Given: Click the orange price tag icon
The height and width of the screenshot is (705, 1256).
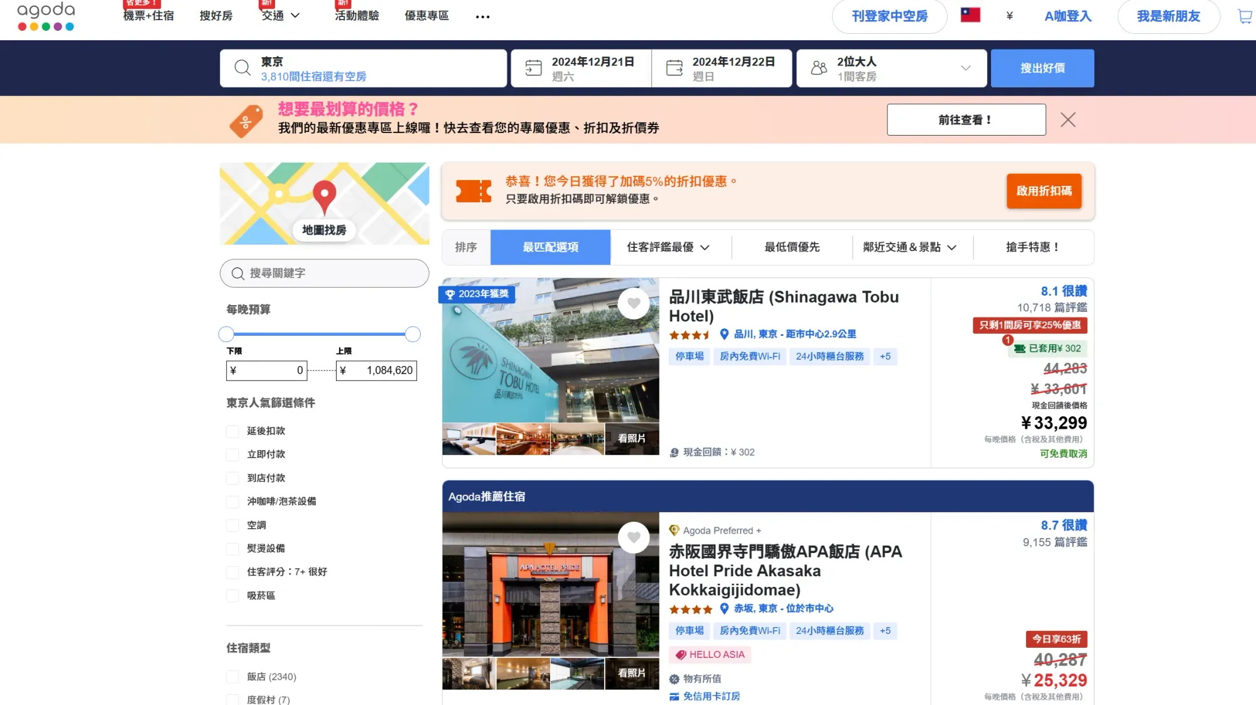Looking at the screenshot, I should [x=246, y=121].
